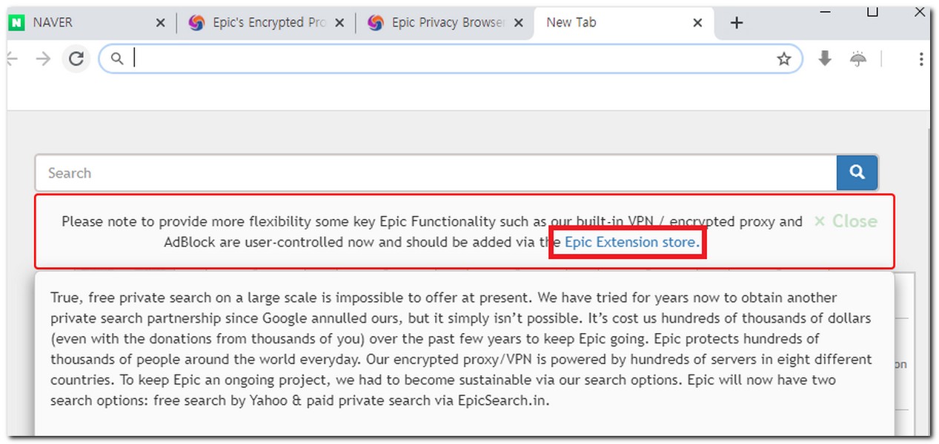The height and width of the screenshot is (444, 939).
Task: Open a new tab with the plus button
Action: tap(736, 23)
